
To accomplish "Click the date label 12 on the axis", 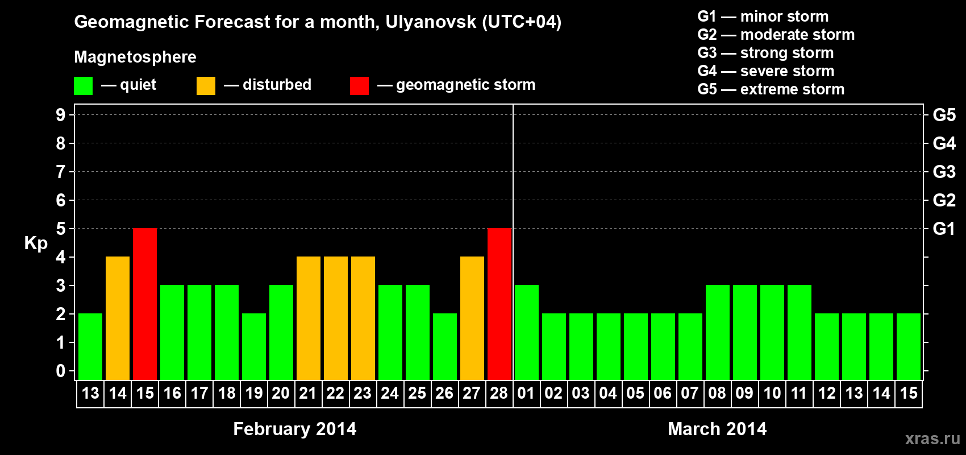I will point(827,394).
